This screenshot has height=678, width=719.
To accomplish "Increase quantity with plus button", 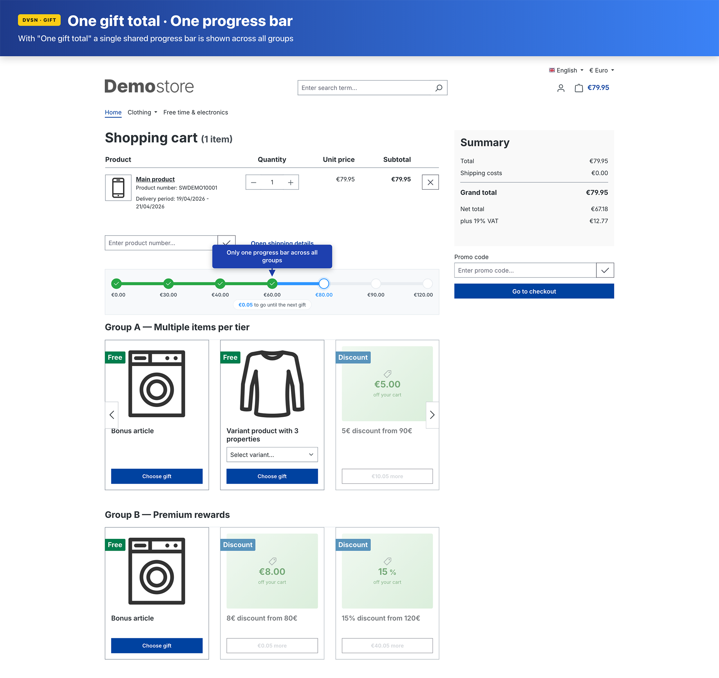I will point(290,182).
